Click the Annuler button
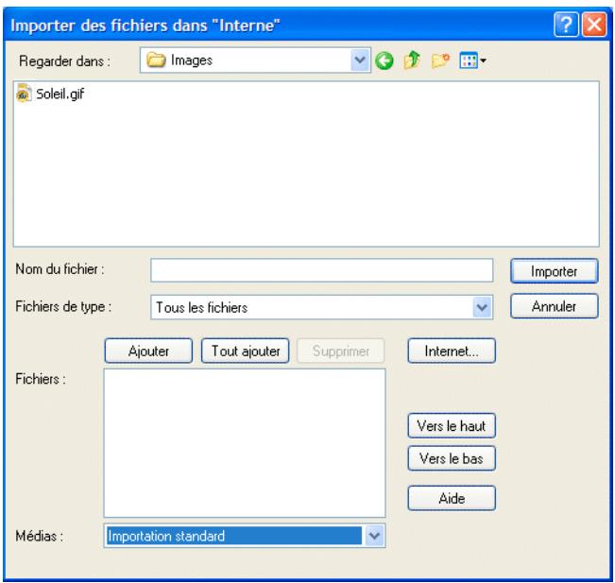This screenshot has width=615, height=583. point(555,306)
